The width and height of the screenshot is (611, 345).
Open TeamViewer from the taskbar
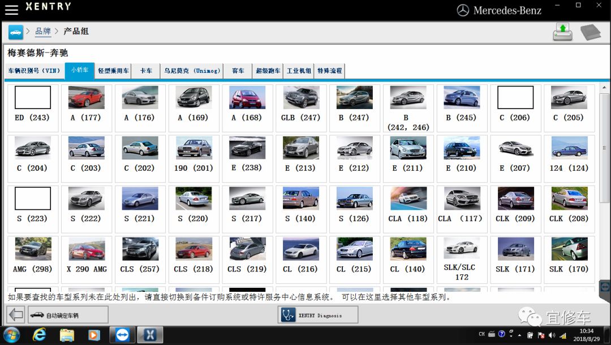tap(122, 335)
